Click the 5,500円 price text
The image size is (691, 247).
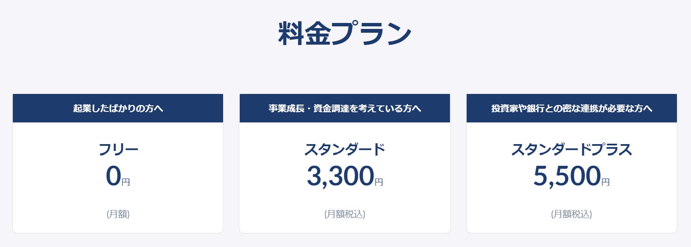(x=567, y=176)
